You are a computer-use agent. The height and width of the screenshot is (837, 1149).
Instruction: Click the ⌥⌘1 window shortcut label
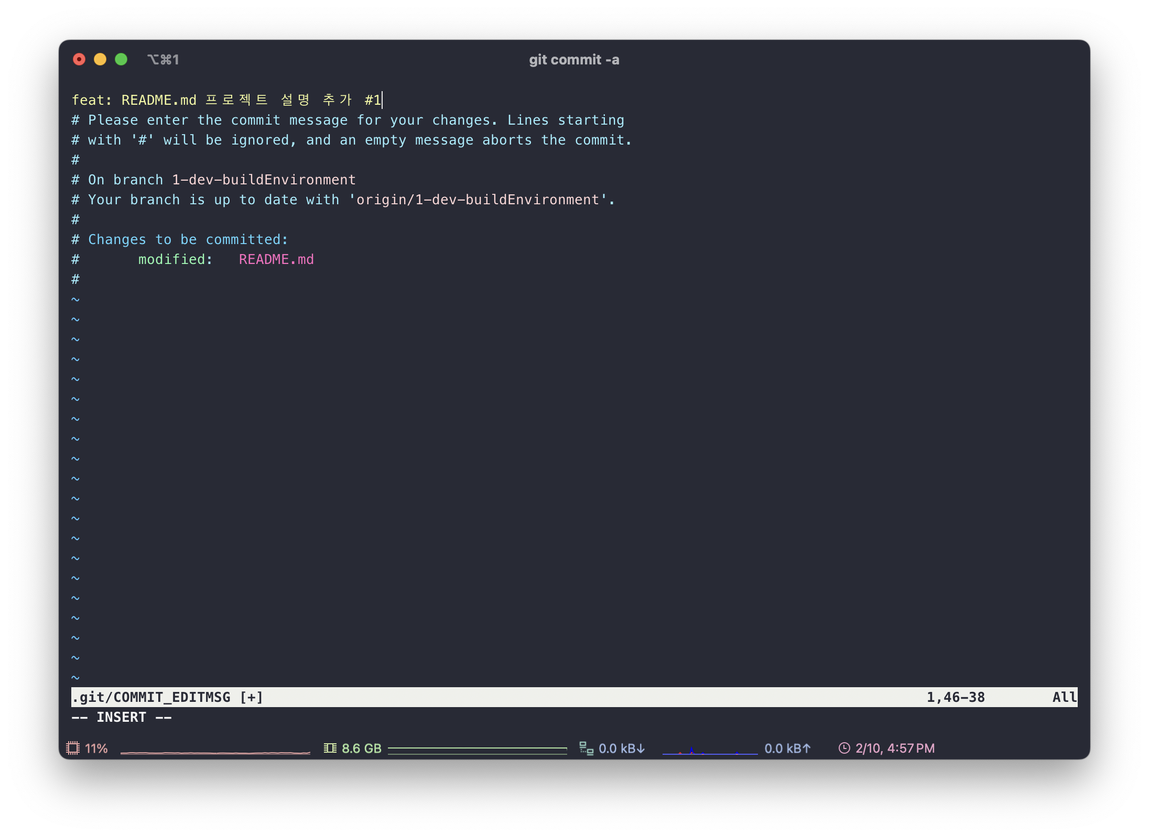click(163, 60)
